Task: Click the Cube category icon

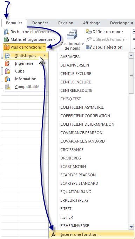Action: (x=8, y=71)
